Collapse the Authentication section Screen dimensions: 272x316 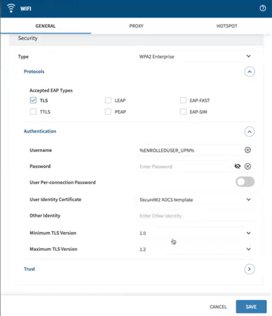tap(250, 132)
